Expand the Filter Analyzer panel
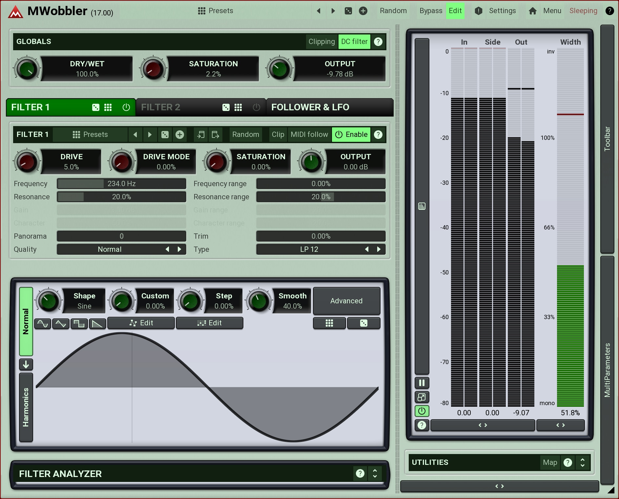The width and height of the screenshot is (619, 499). point(375,473)
